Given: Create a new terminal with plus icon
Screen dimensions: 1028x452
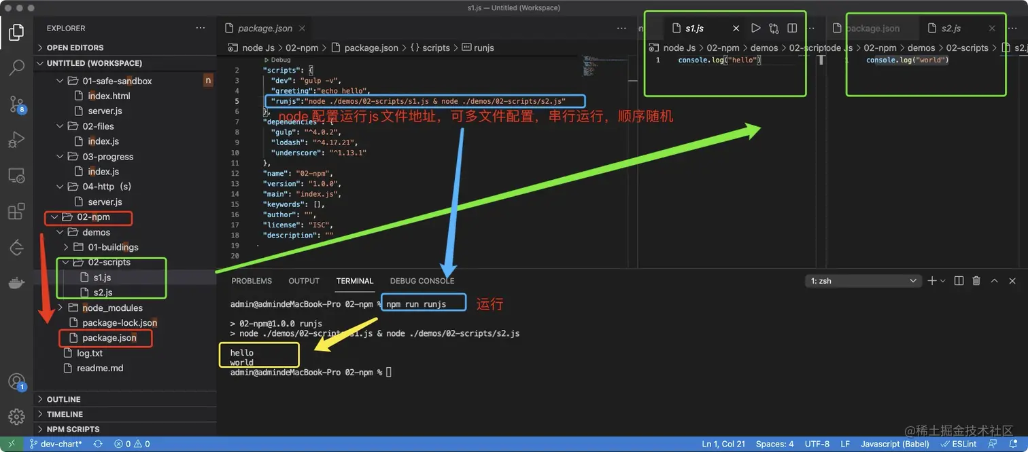Looking at the screenshot, I should click(932, 280).
